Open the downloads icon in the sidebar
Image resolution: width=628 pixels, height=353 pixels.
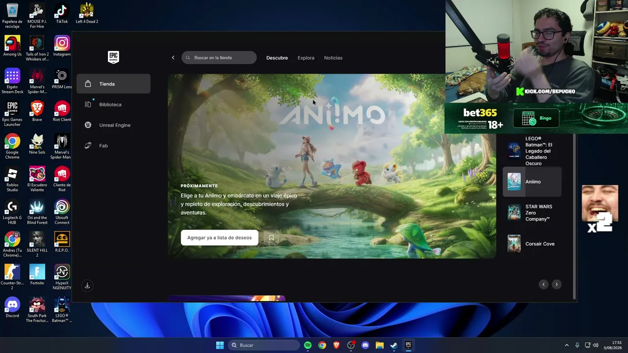[87, 285]
